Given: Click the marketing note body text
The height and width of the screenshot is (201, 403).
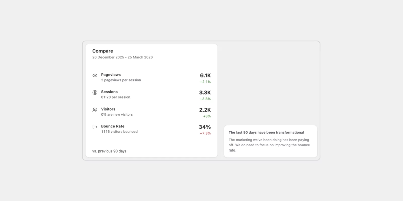Looking at the screenshot, I should (x=269, y=145).
